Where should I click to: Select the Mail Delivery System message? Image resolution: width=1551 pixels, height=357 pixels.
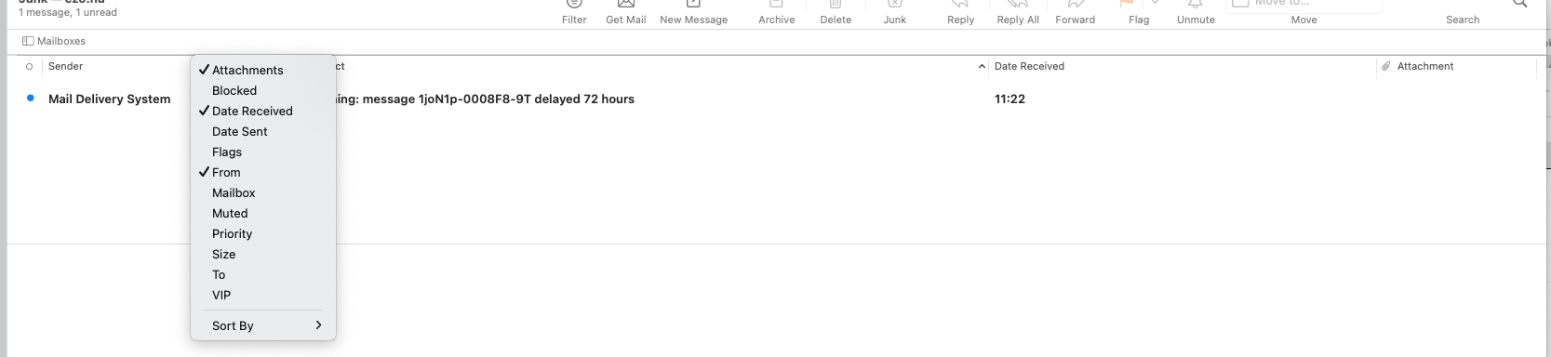[x=109, y=99]
